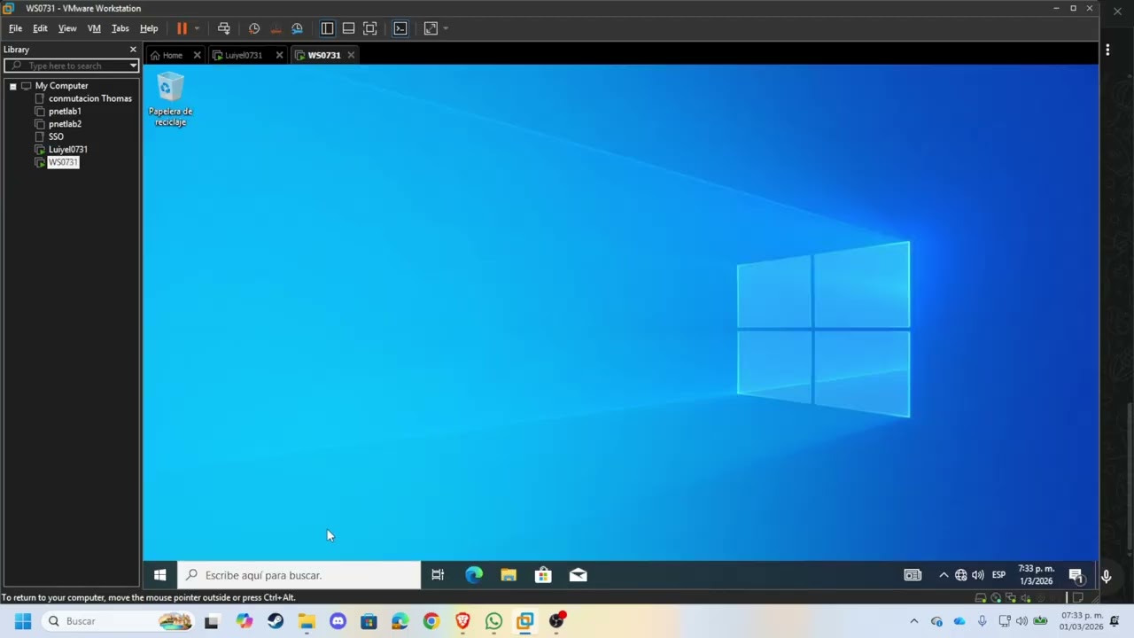
Task: Select the SSO virtual machine
Action: [x=56, y=136]
